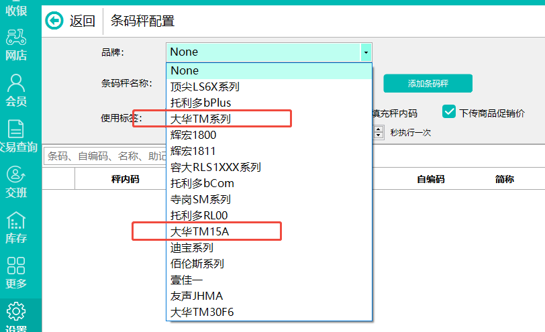The image size is (545, 332).
Task: Select 辉宏1800 from the brand list
Action: [269, 135]
